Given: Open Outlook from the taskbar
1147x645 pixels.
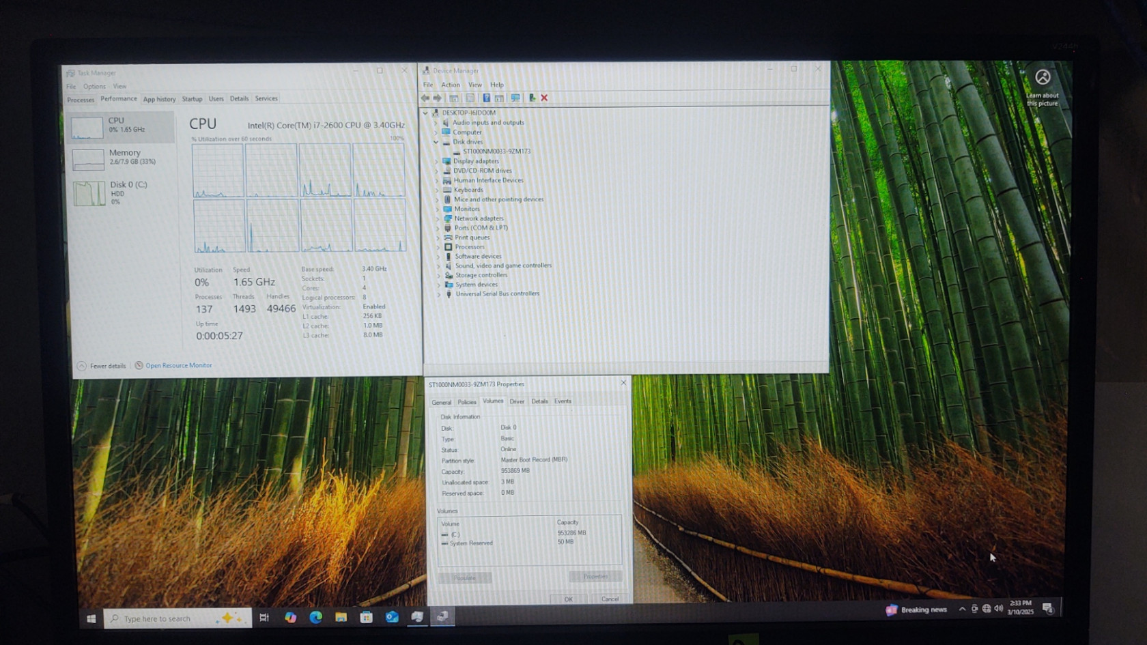Looking at the screenshot, I should click(391, 617).
